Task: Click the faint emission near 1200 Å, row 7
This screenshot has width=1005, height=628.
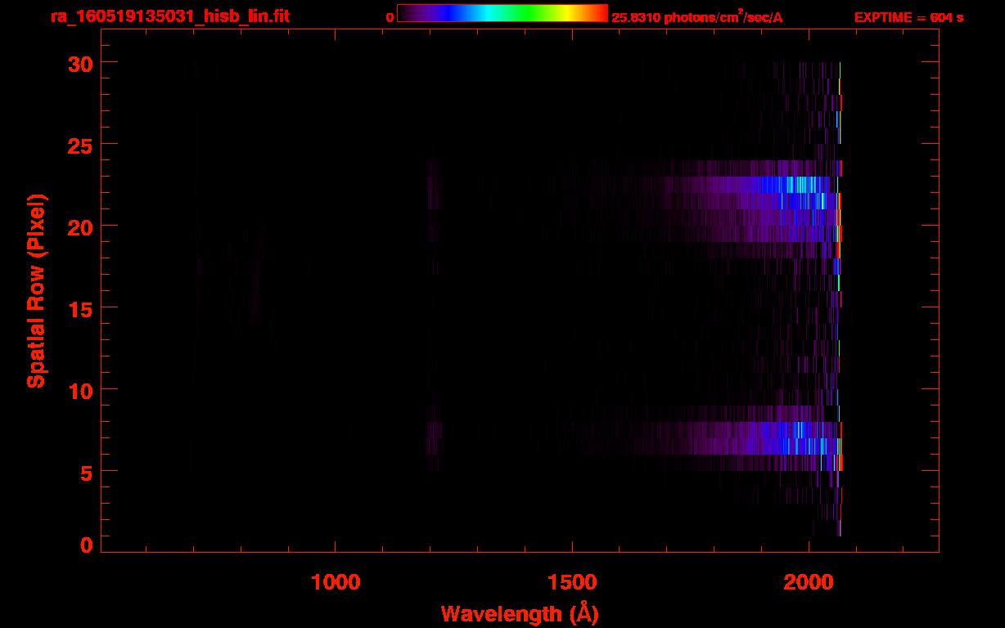Action: [435, 430]
